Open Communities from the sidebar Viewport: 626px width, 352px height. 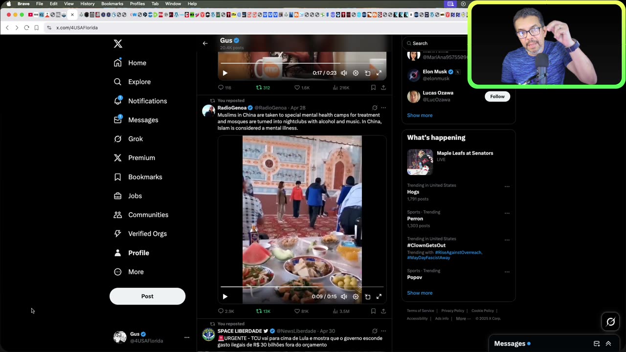pyautogui.click(x=141, y=215)
